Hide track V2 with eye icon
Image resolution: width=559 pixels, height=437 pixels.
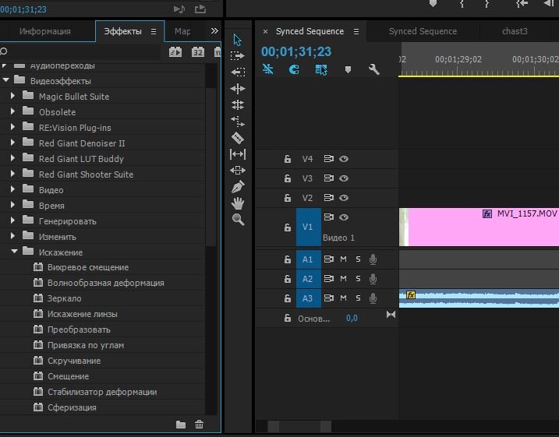point(344,198)
